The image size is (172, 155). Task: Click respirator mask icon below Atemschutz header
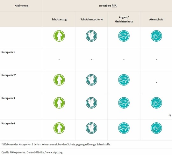[x=156, y=36]
